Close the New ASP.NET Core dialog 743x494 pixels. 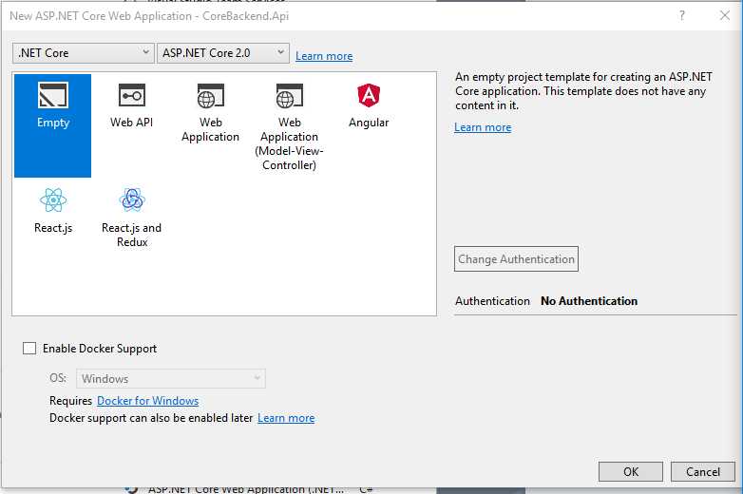(x=725, y=15)
